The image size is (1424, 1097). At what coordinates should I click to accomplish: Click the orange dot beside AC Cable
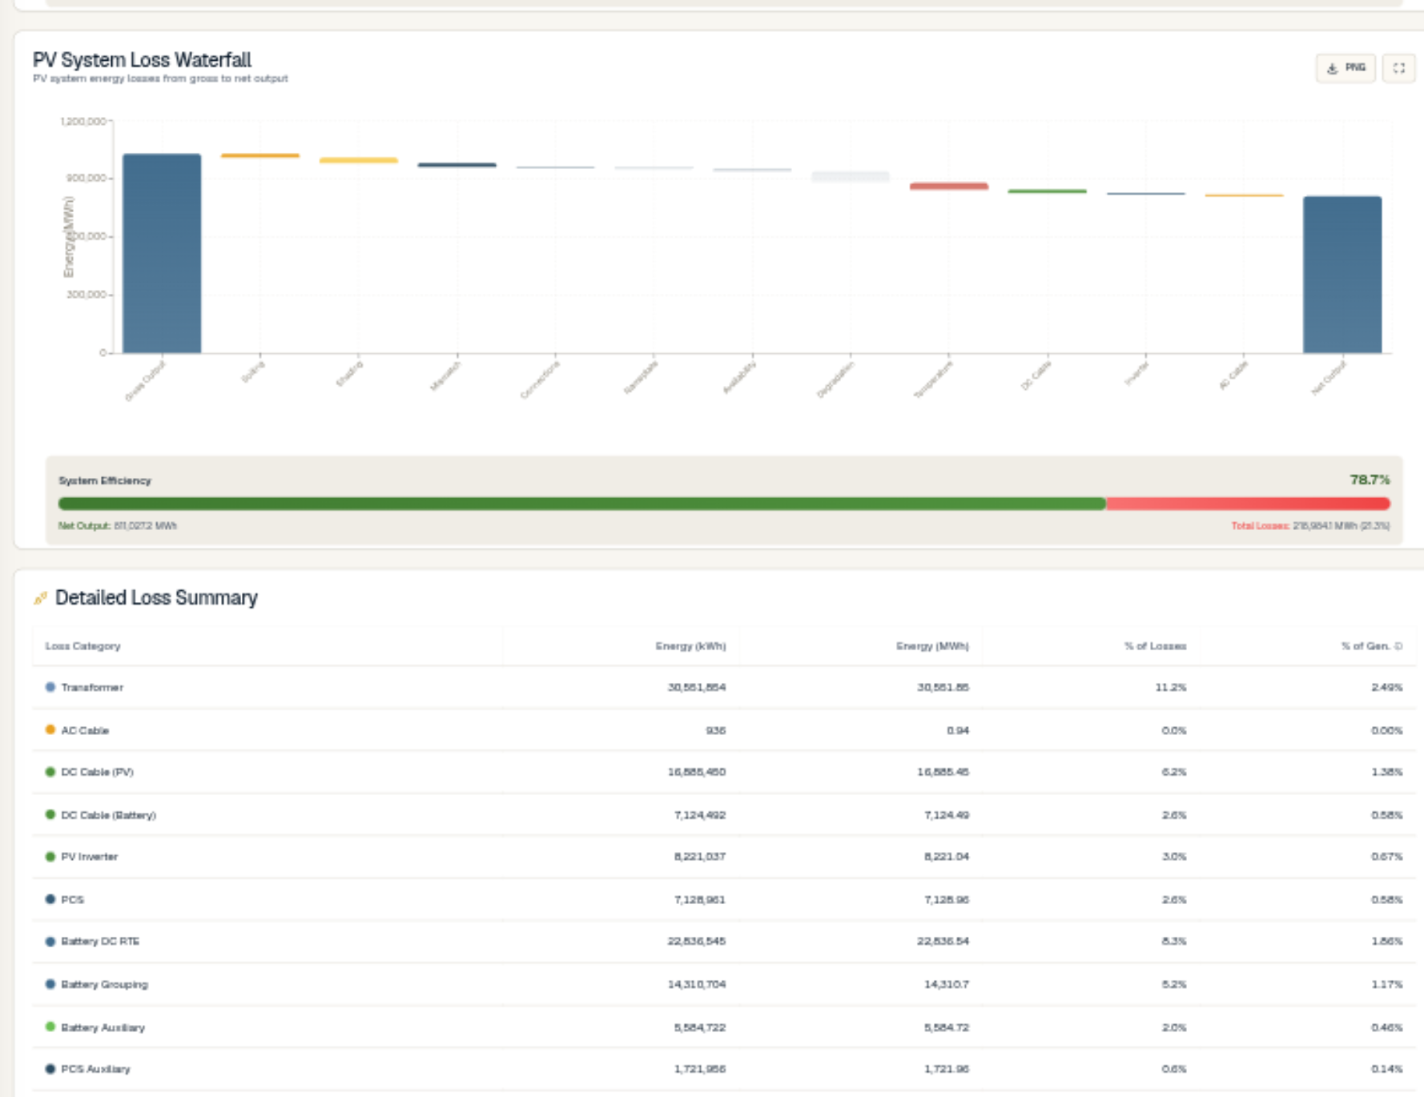[50, 729]
